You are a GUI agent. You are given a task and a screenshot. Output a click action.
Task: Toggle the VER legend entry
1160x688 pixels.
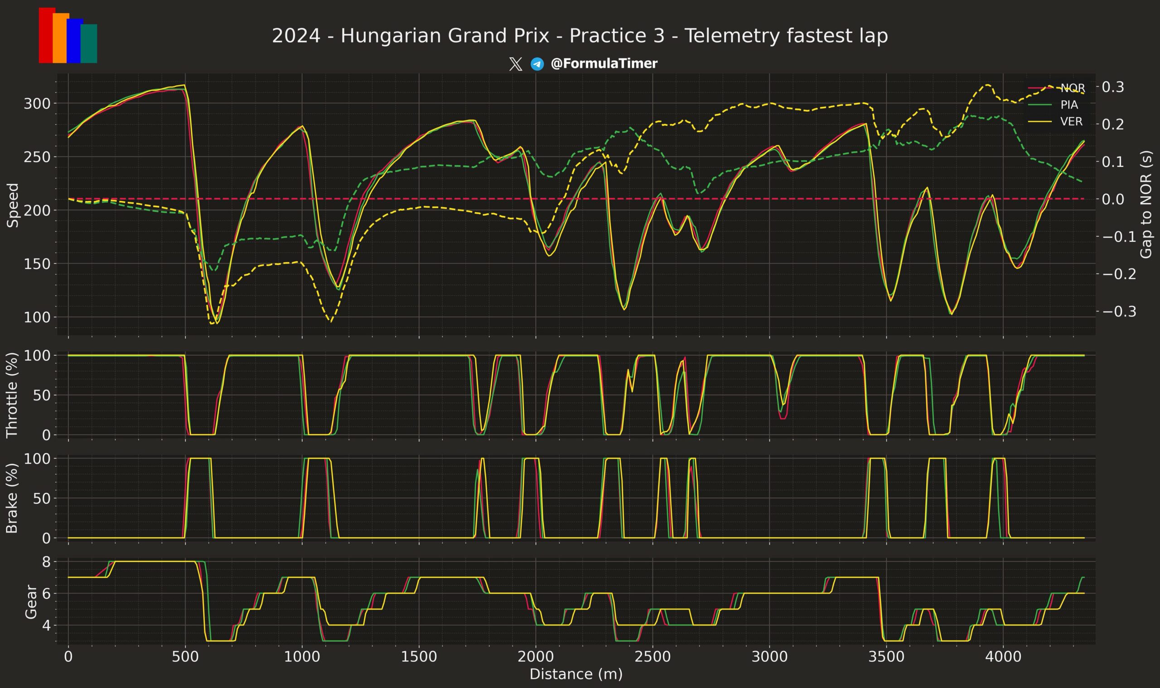click(x=1071, y=121)
